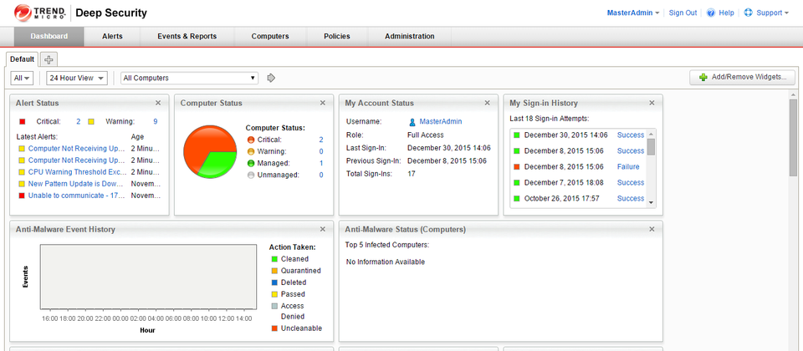803x351 pixels.
Task: Open the All Computers combo box
Action: tap(190, 78)
